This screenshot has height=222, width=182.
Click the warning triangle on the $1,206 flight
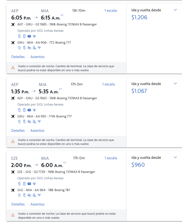point(13,68)
